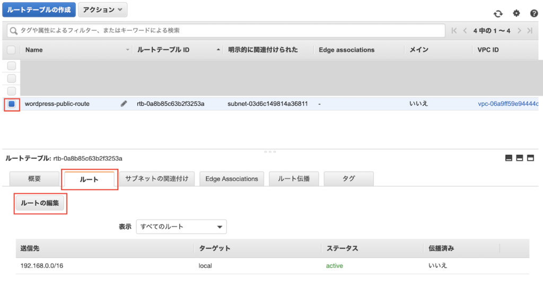Uncheck the wordpress-public-route row checkbox
The height and width of the screenshot is (281, 543).
click(12, 104)
